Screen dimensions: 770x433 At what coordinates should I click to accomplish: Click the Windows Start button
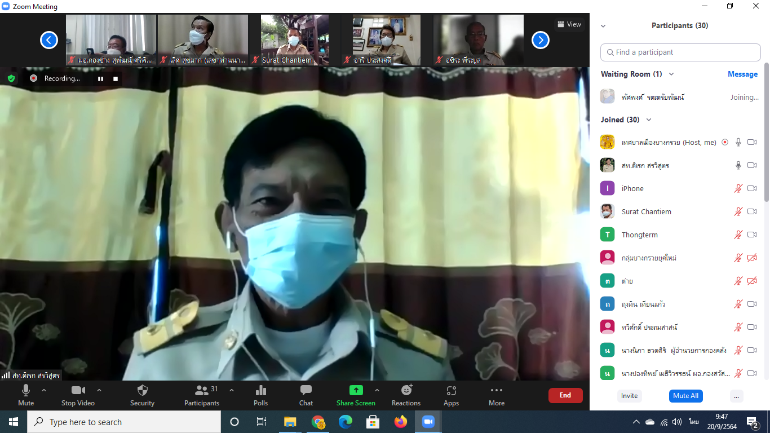(14, 422)
